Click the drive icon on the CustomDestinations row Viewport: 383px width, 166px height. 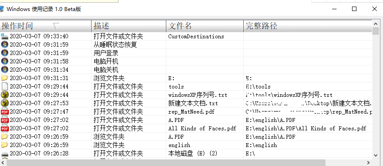point(4,37)
